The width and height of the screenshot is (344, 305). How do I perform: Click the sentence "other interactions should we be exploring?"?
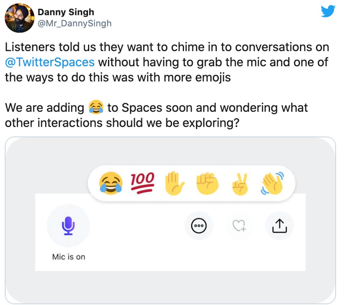(122, 123)
